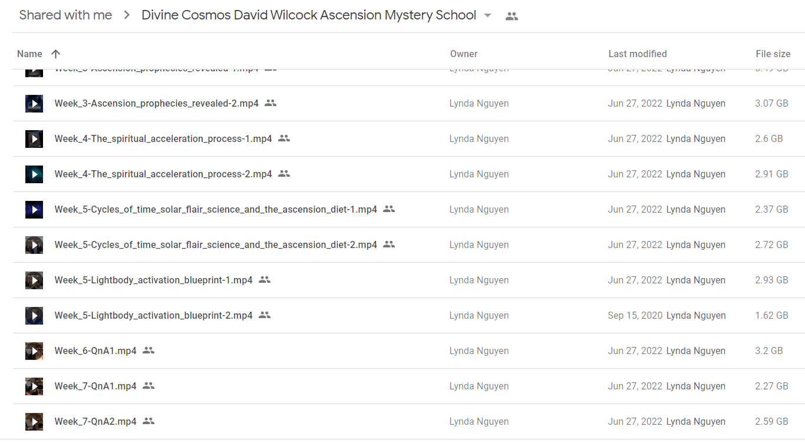The image size is (805, 443).
Task: Sort by the File size column header
Action: [773, 54]
